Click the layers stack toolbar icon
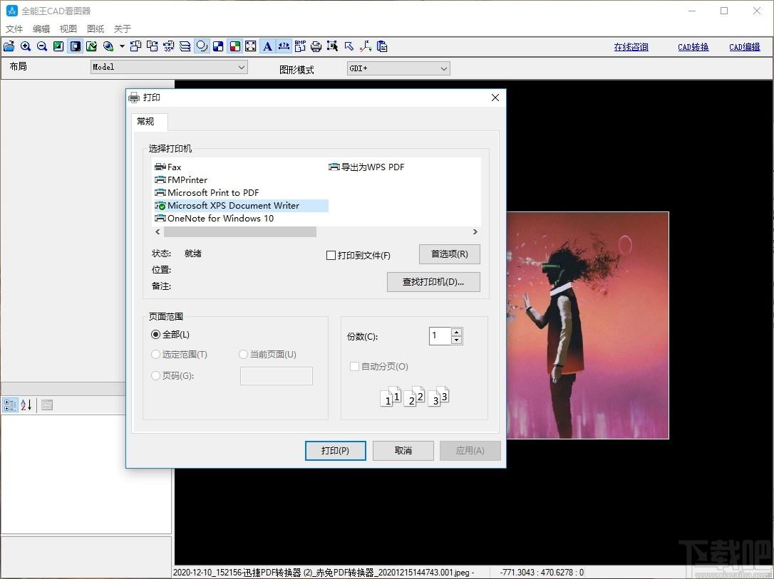Image resolution: width=774 pixels, height=579 pixels. click(185, 46)
